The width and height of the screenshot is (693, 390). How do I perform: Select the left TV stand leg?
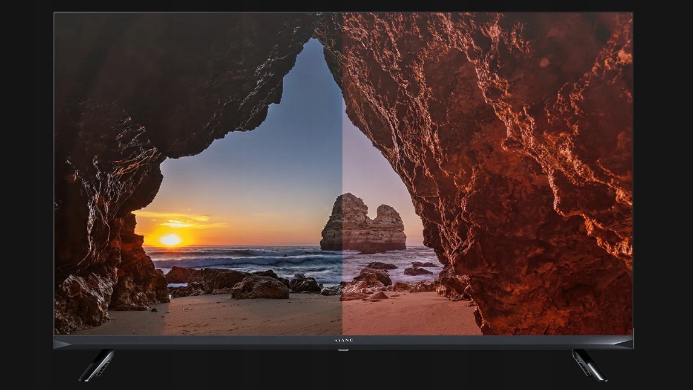(97, 365)
